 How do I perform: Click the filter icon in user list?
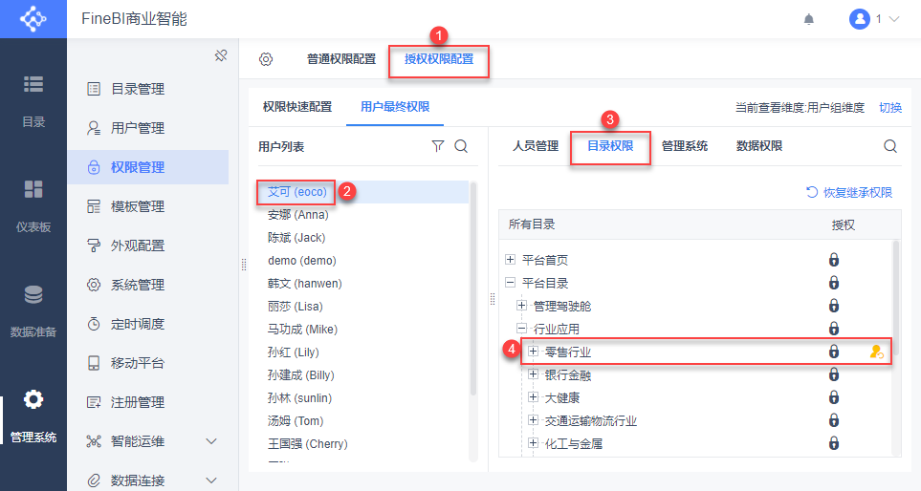[x=438, y=146]
